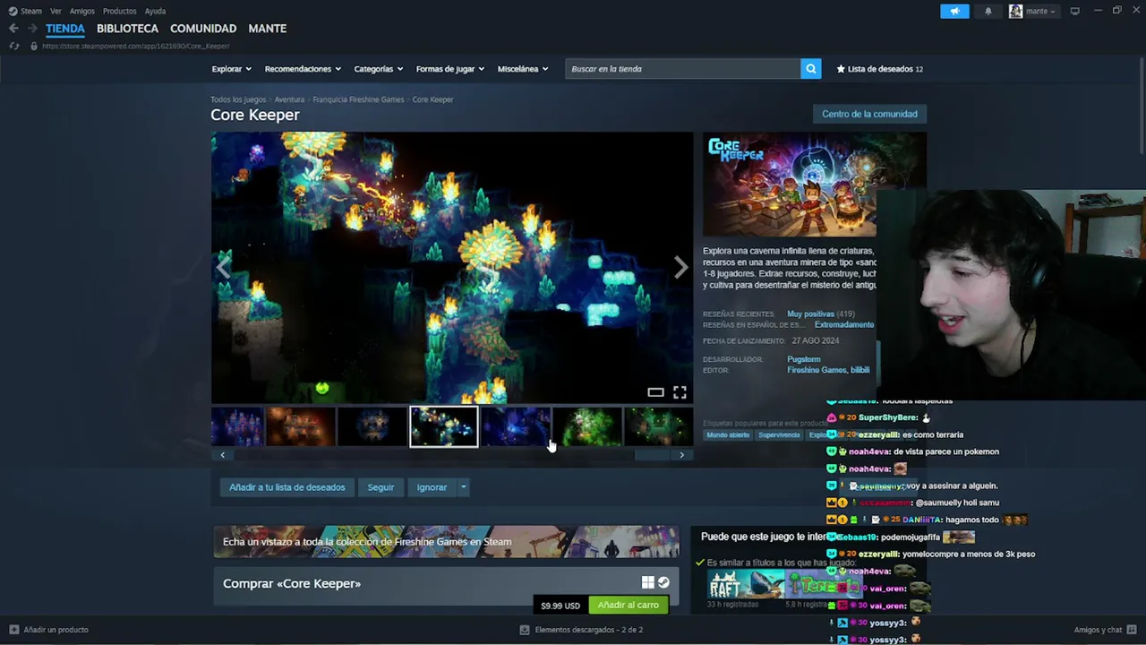Select the highlighted fourth screenshot thumbnail
Viewport: 1146px width, 645px height.
(x=444, y=426)
